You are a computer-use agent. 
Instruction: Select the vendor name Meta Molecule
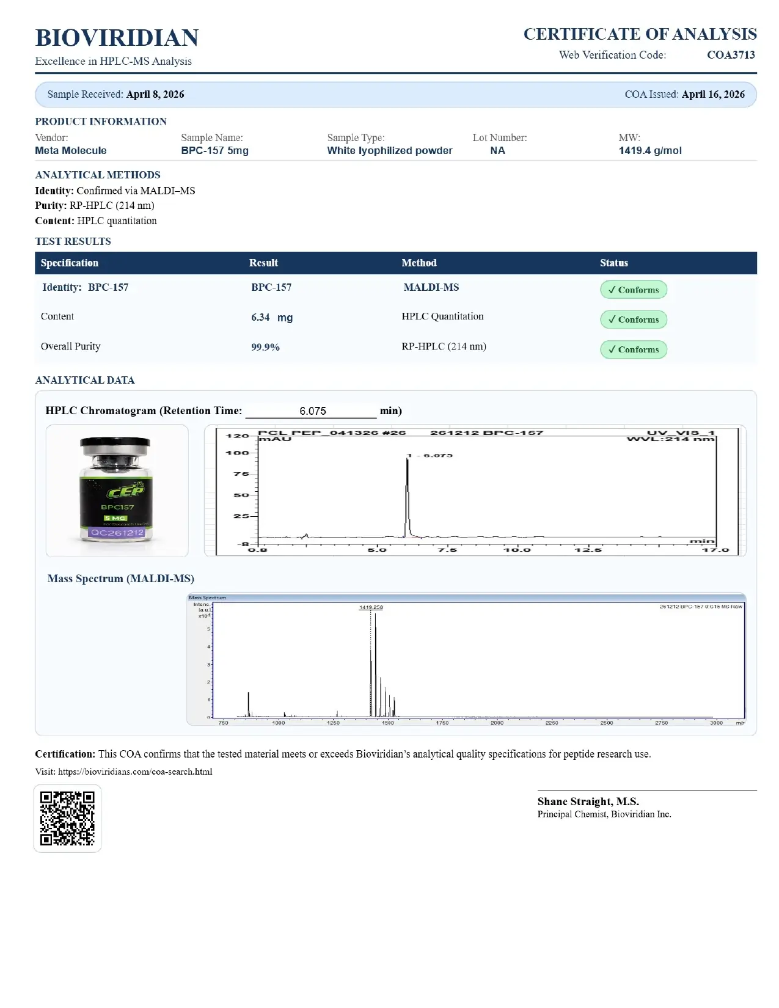tap(71, 150)
